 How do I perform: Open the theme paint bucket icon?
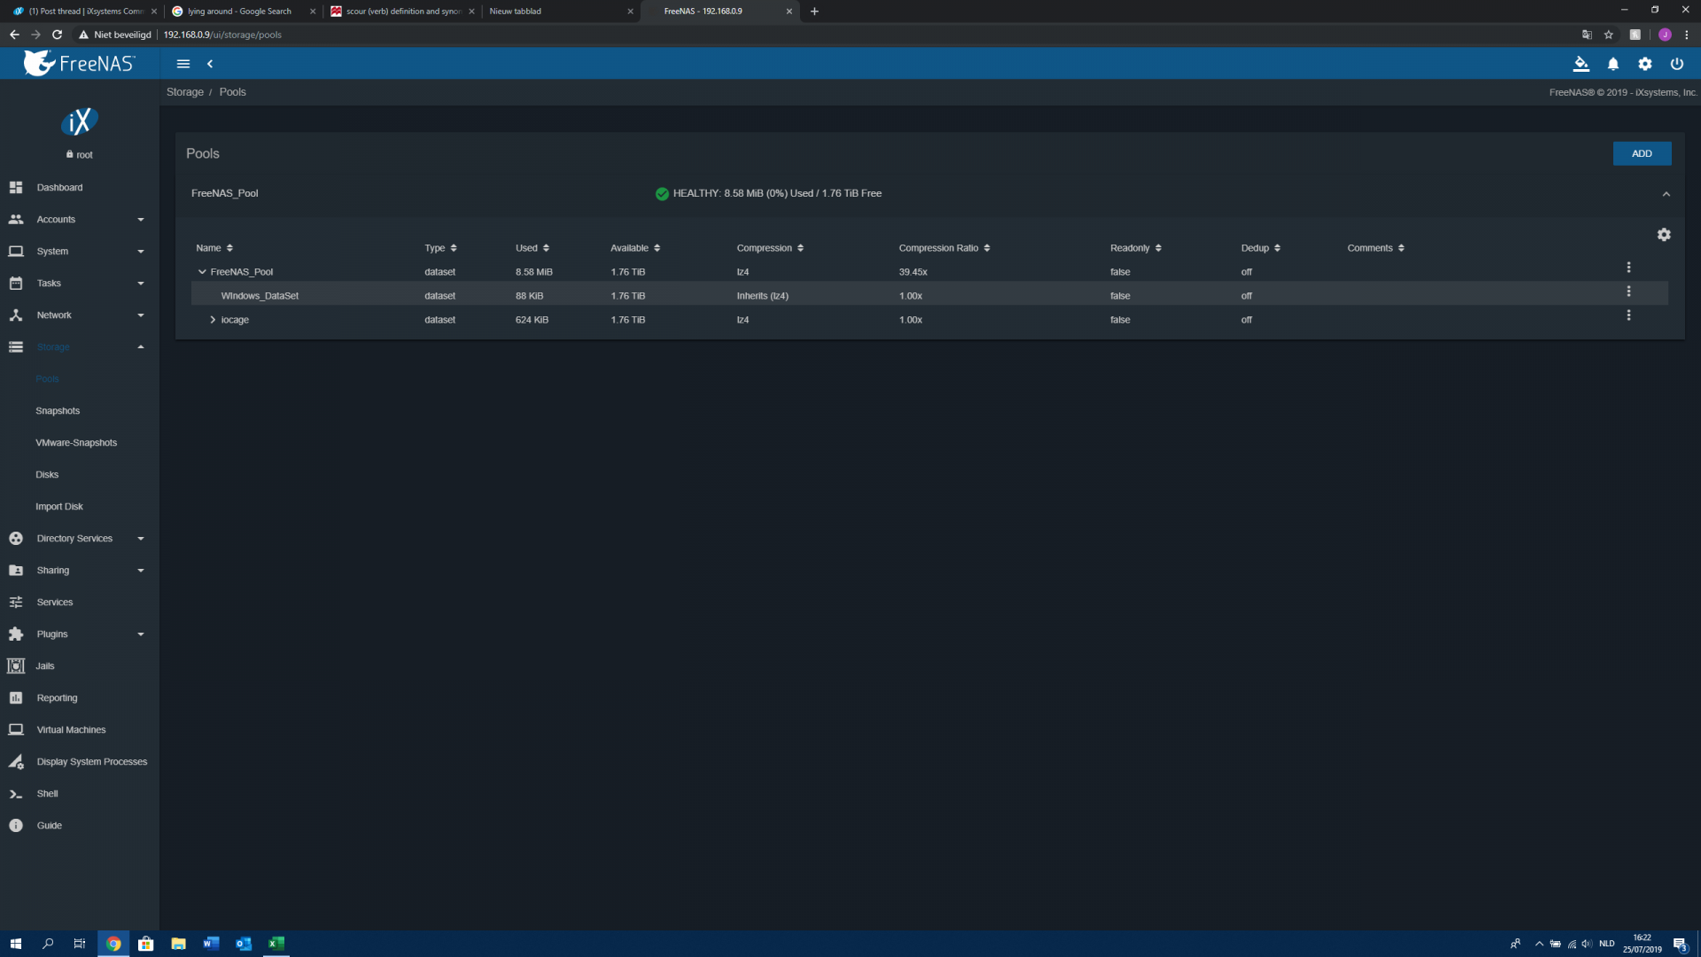pos(1581,64)
